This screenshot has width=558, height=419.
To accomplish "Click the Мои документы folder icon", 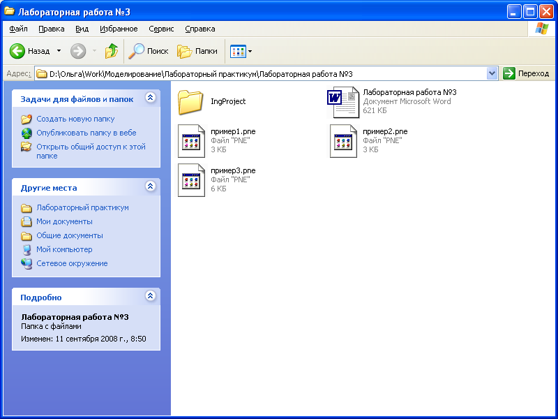I will click(x=27, y=221).
